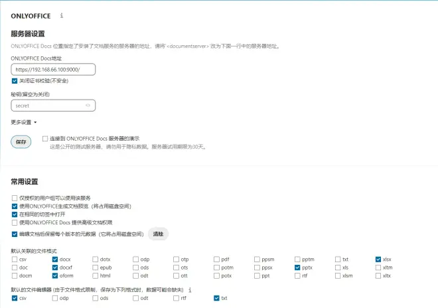Check the pptm format checkbox
The image size is (438, 308).
(x=297, y=260)
